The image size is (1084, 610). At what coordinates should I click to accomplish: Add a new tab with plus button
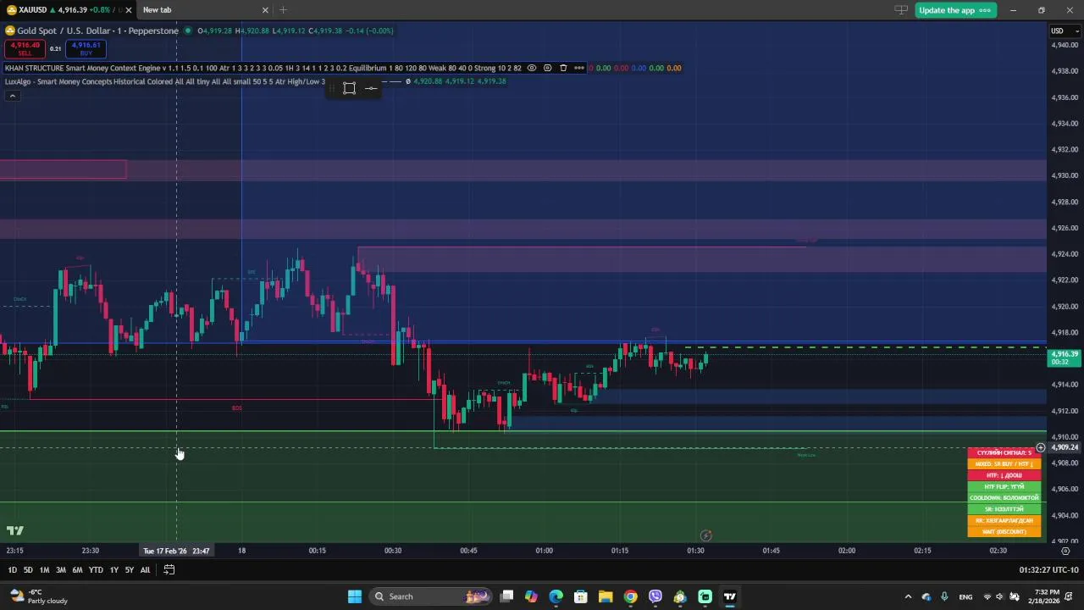click(283, 10)
